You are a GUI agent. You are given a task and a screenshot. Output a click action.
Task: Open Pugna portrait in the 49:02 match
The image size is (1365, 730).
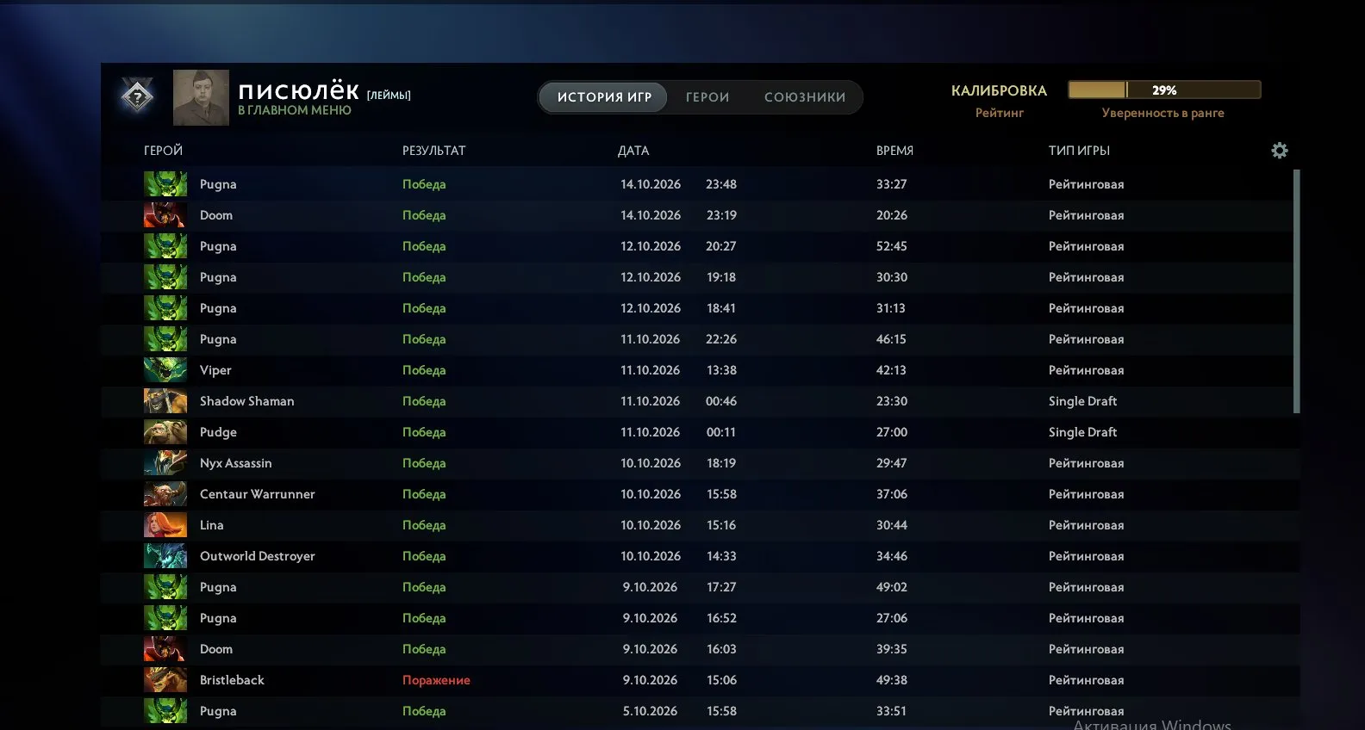(165, 587)
